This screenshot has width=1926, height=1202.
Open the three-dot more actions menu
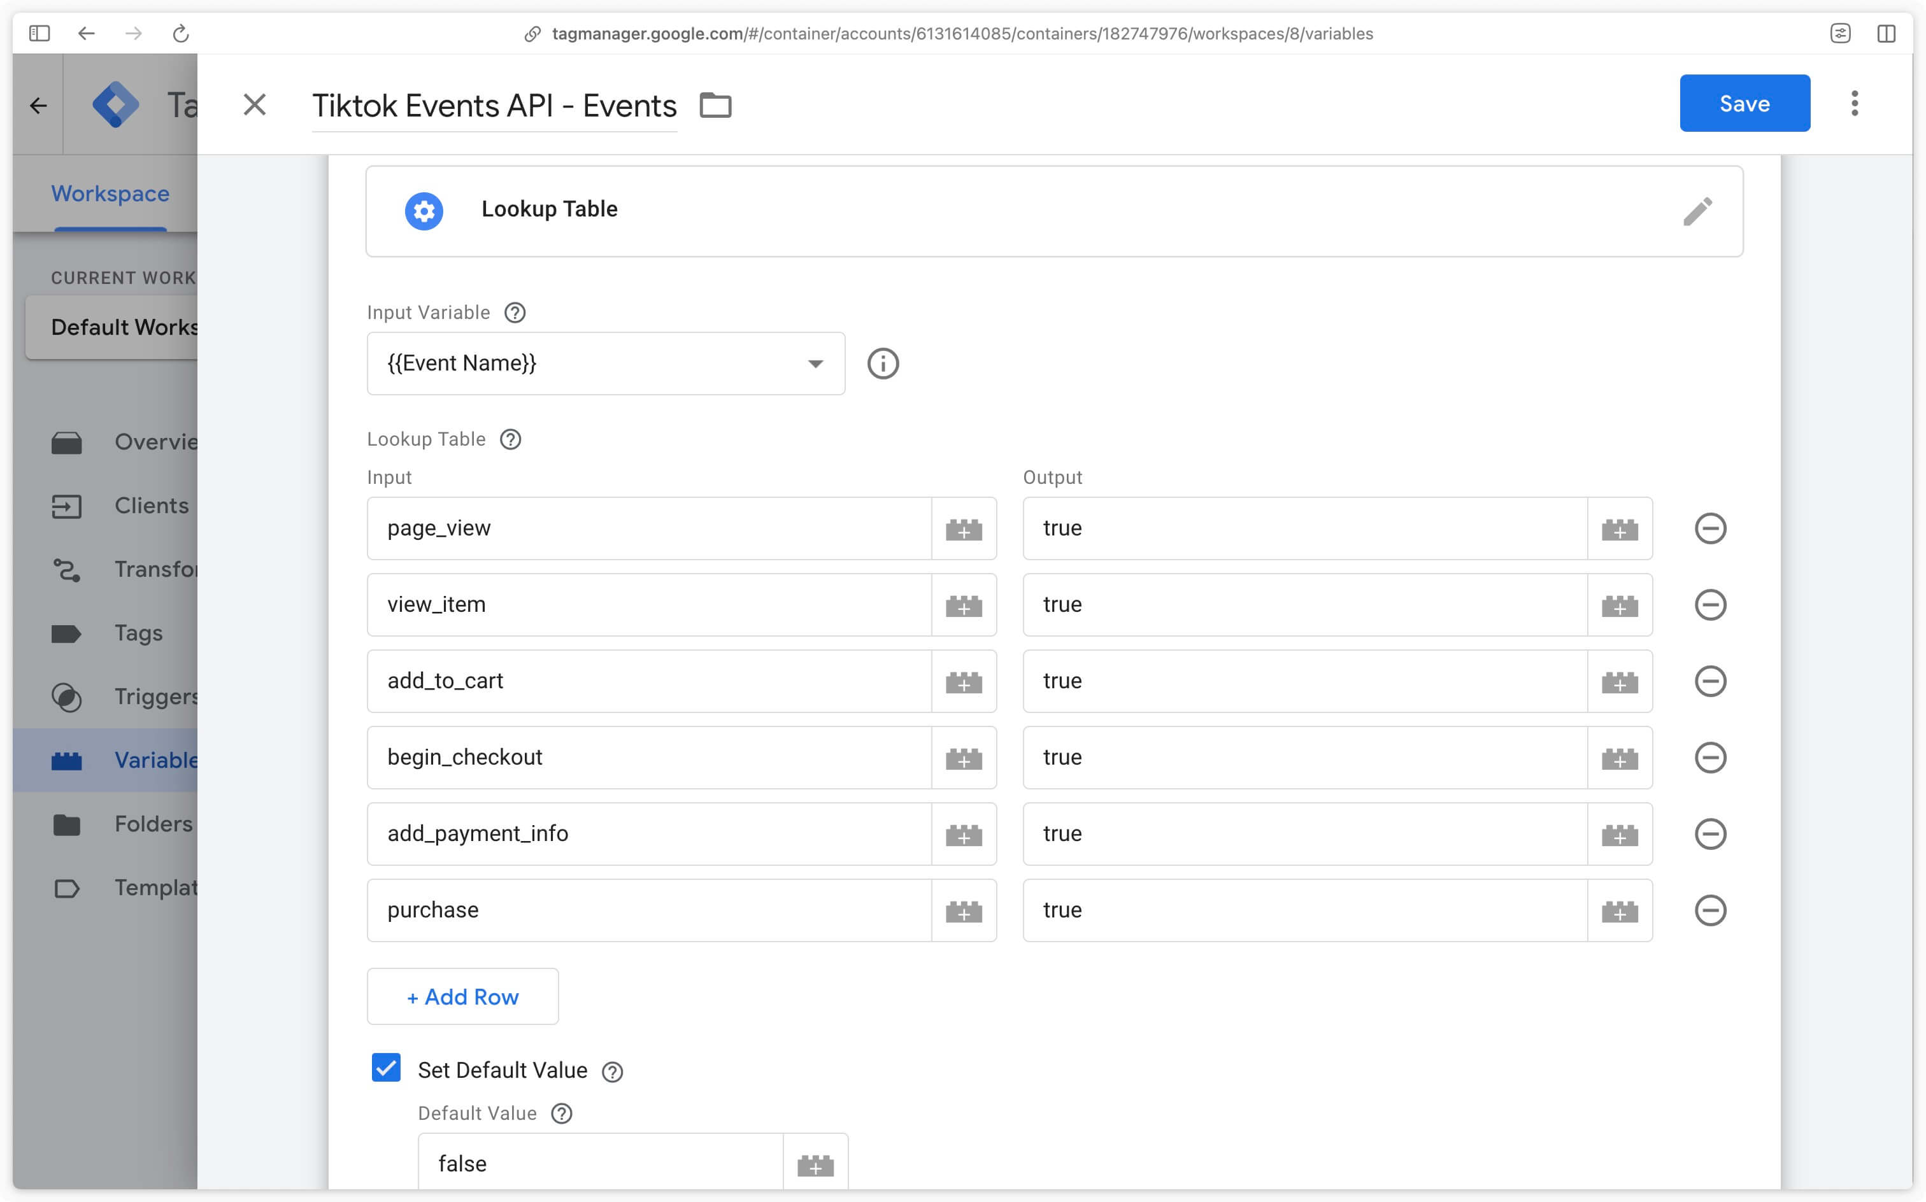(x=1855, y=103)
